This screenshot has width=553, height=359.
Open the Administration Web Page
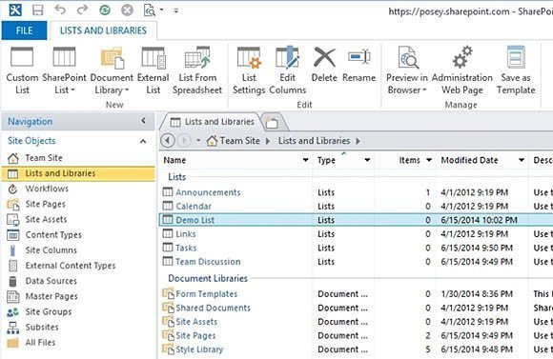click(462, 70)
